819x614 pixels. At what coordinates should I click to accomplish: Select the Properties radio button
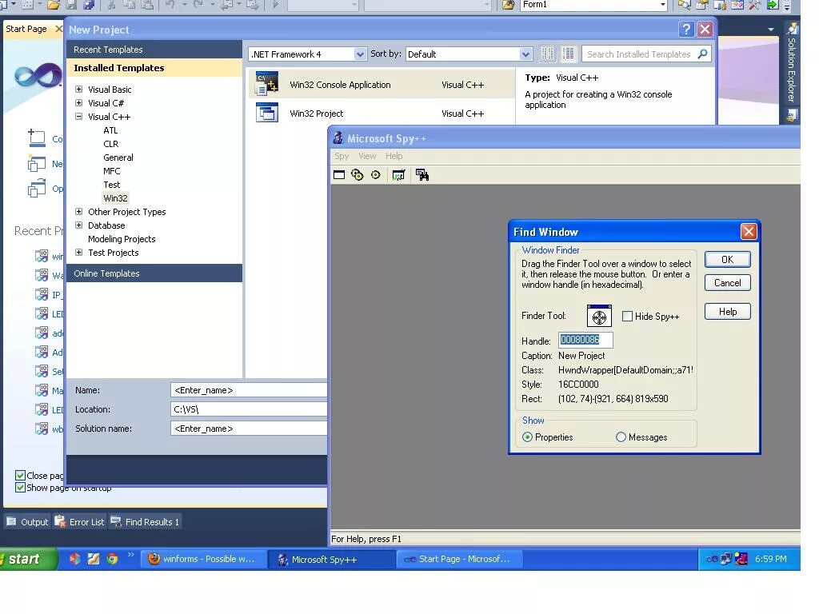[528, 437]
